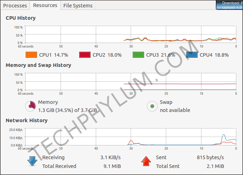The image size is (243, 175).
Task: Click the Memory and Swap History graph
Action: 130,82
